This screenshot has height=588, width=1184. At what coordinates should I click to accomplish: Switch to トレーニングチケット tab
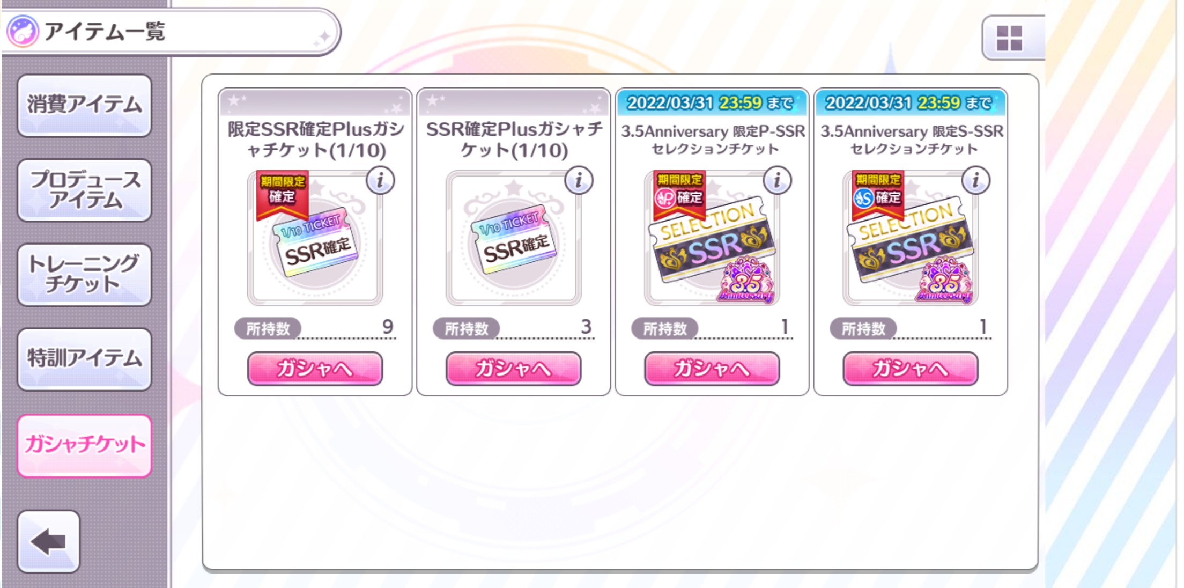point(85,275)
